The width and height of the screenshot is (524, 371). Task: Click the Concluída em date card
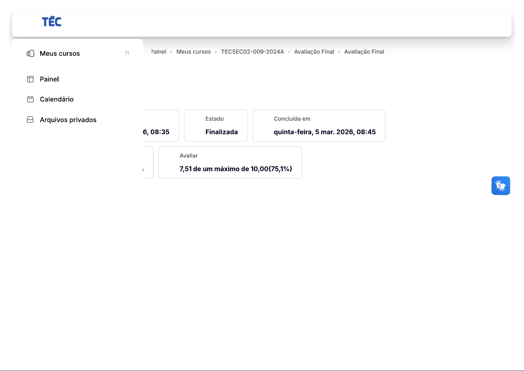(319, 125)
